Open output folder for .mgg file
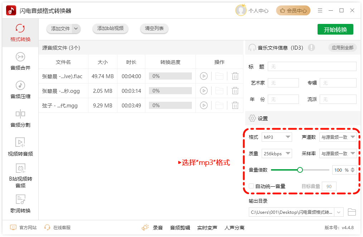363x237 pixels. 219,105
